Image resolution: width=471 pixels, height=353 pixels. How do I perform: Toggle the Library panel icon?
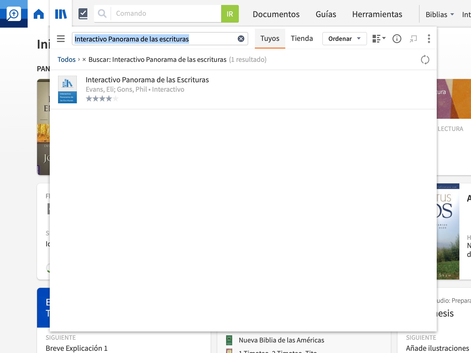[61, 14]
